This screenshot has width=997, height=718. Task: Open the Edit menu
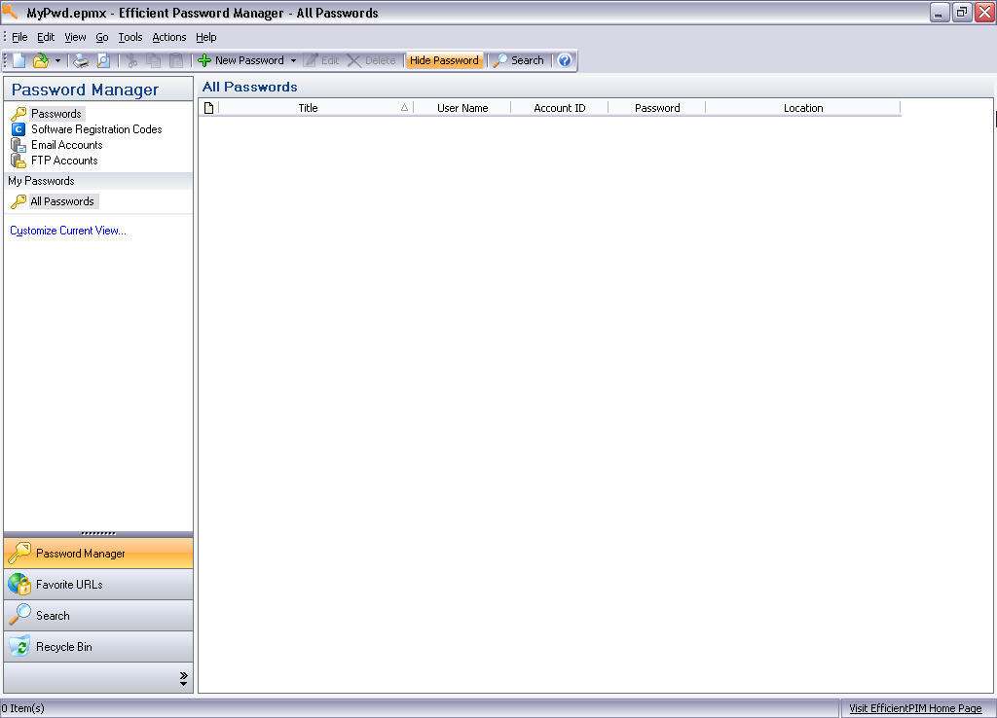(x=46, y=37)
